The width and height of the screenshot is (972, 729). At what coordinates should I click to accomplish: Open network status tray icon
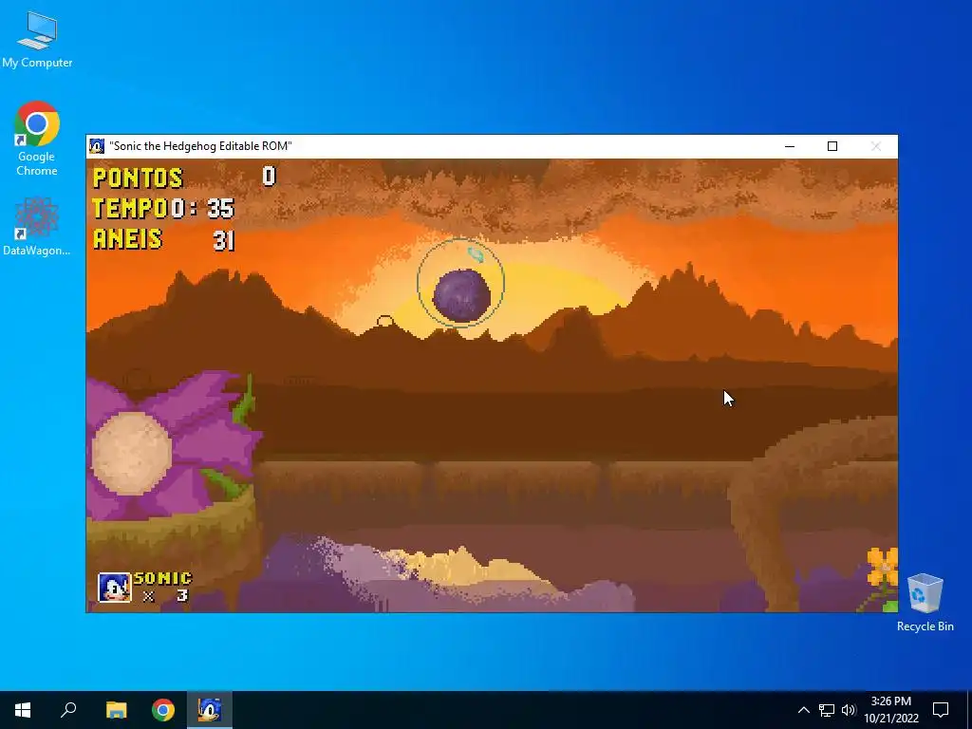(x=827, y=710)
